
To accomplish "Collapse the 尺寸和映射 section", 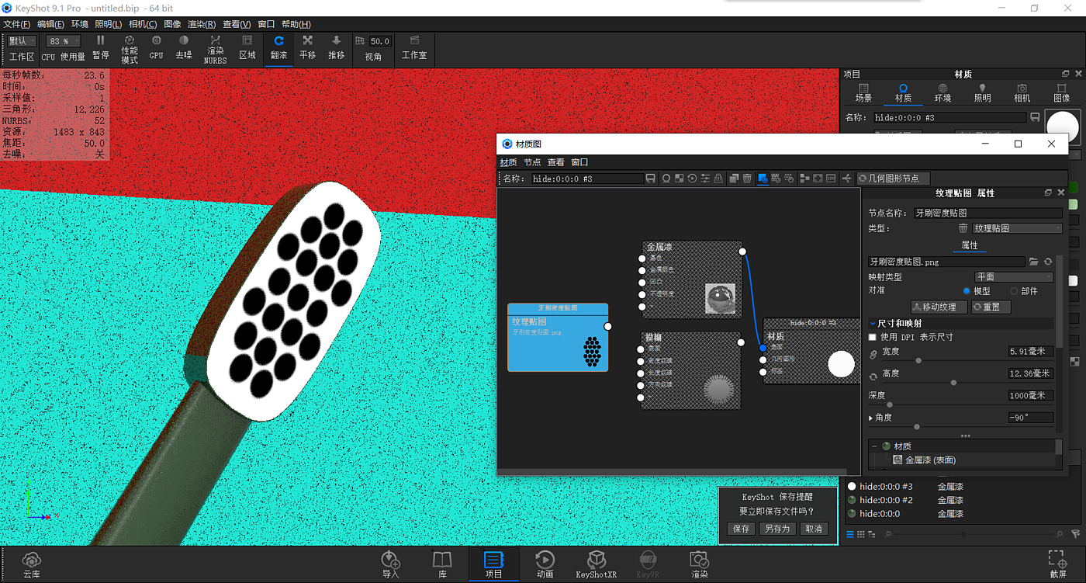I will tap(872, 324).
